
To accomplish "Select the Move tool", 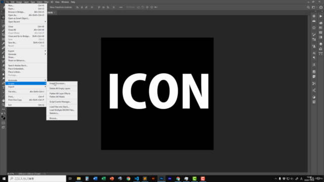I will point(3,17).
